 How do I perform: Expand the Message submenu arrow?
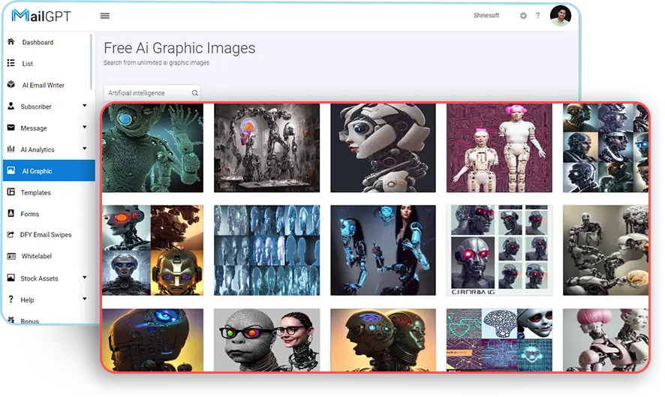click(84, 128)
